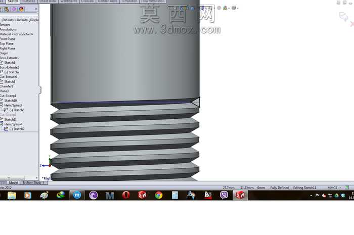Open the ConfigurationManager tab icon

(7, 9)
